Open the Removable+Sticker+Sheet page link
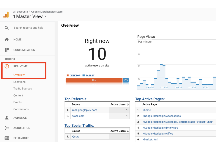Viewport: 216px width, 150px height. point(178,122)
